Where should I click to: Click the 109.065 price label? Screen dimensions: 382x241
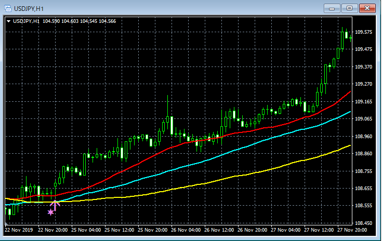coord(363,119)
